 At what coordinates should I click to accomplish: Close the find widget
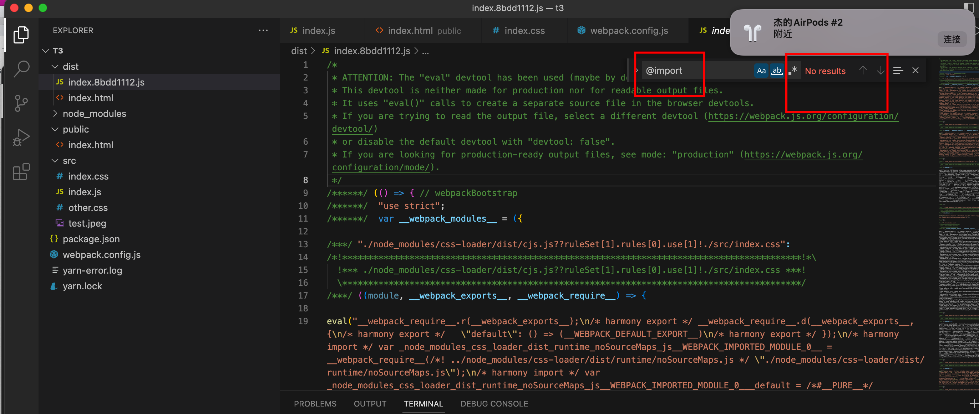[915, 71]
